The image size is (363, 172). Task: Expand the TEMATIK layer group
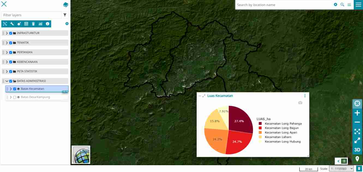click(x=7, y=43)
